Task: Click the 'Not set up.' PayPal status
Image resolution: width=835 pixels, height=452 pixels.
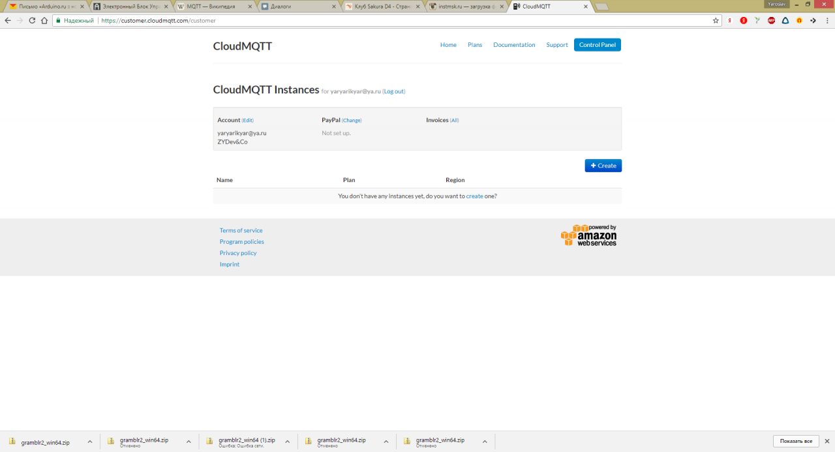Action: coord(336,133)
